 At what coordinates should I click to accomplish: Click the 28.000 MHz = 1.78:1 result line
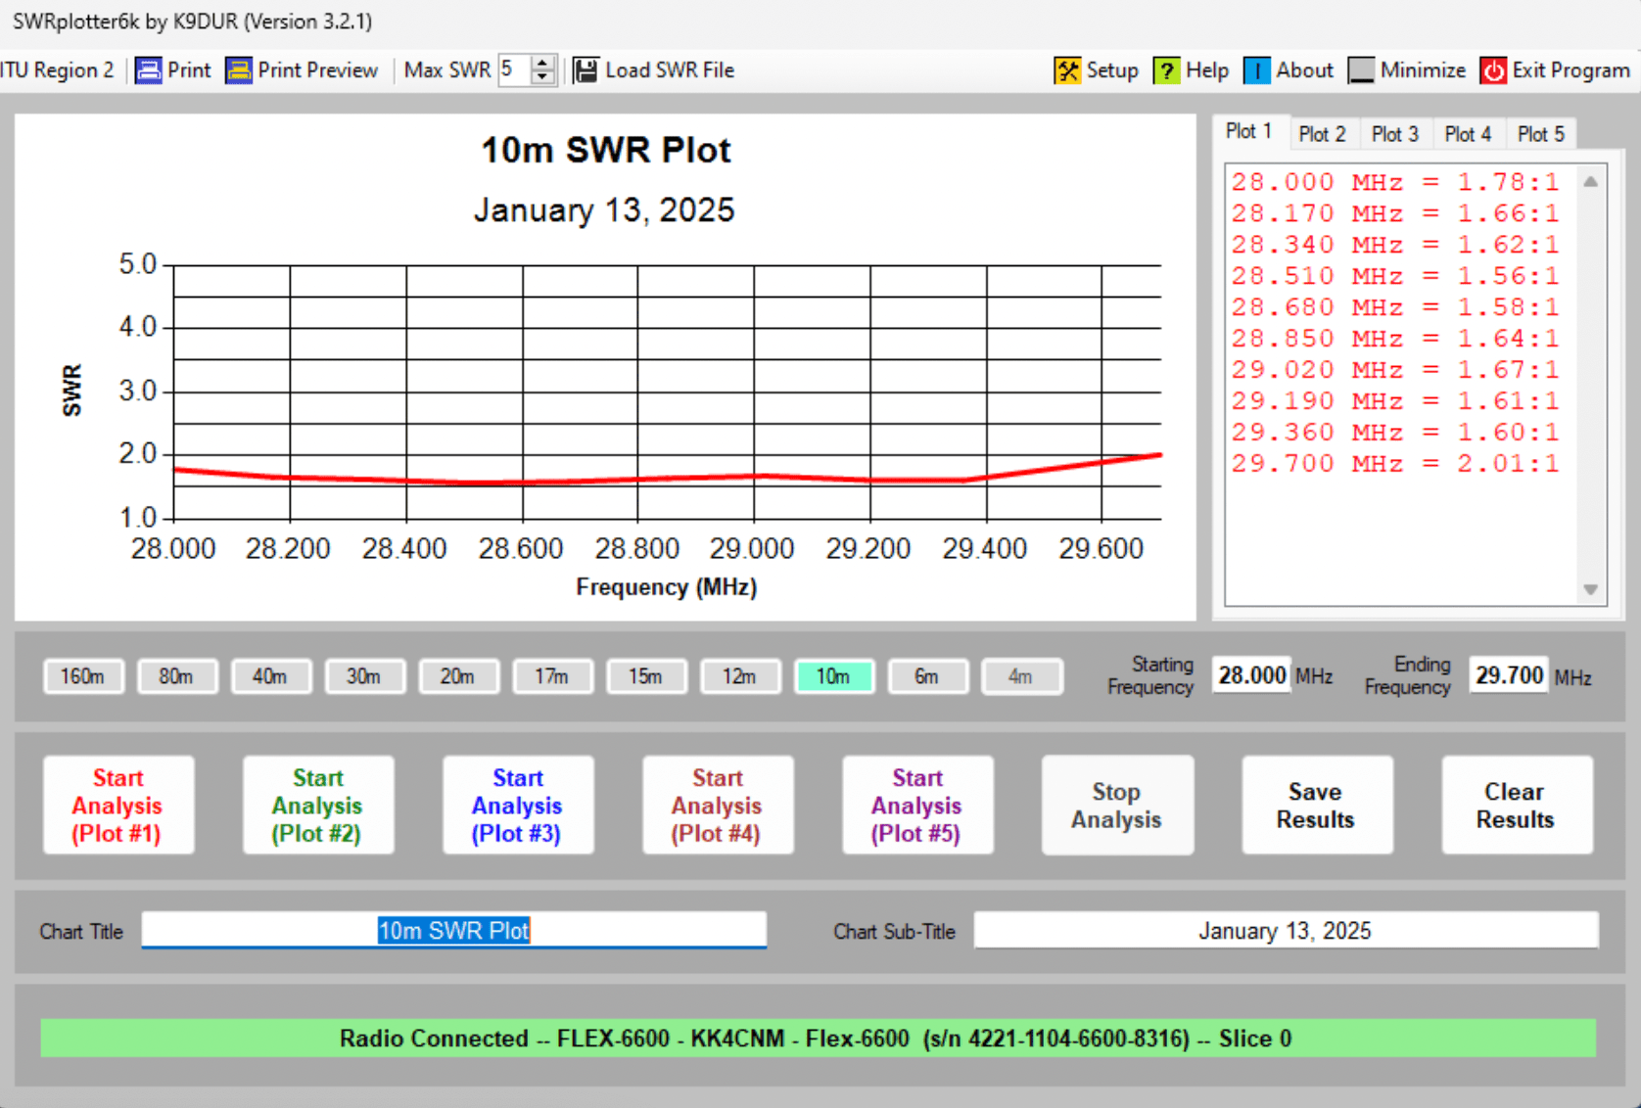pyautogui.click(x=1395, y=182)
